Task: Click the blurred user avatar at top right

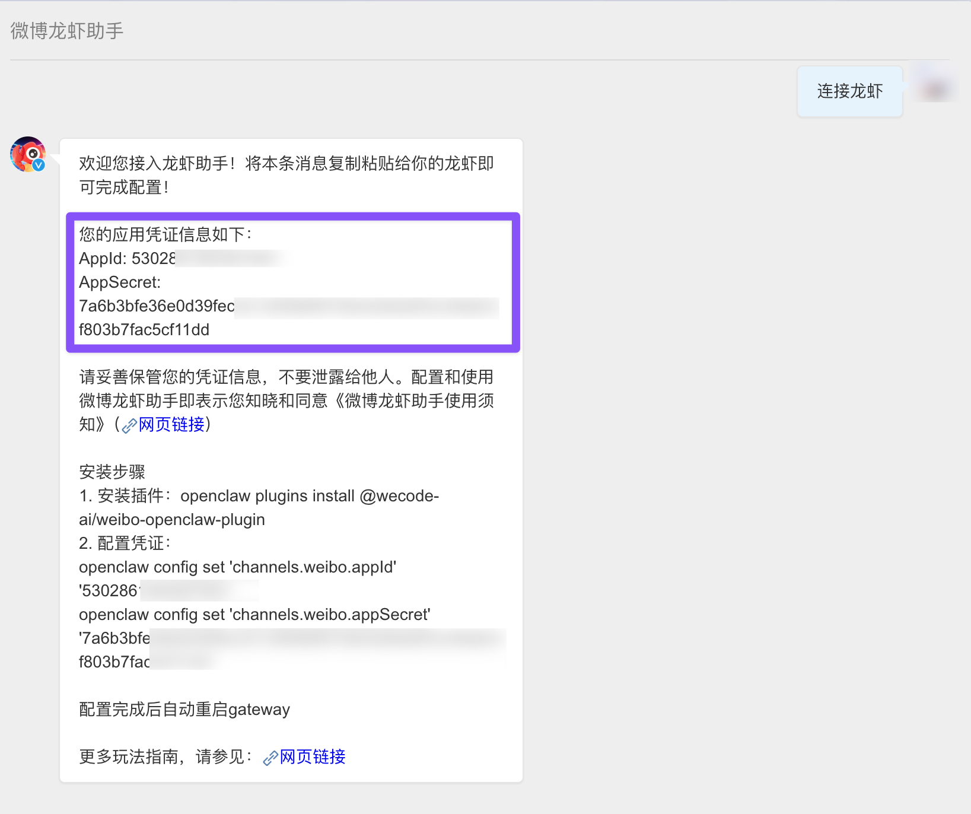Action: tap(935, 90)
